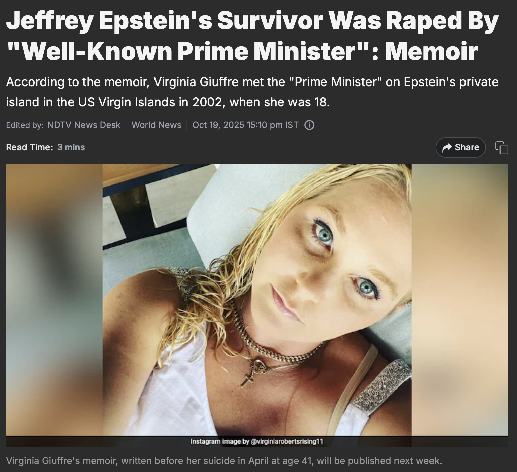Click the Read Time label
This screenshot has width=517, height=472.
[x=29, y=147]
